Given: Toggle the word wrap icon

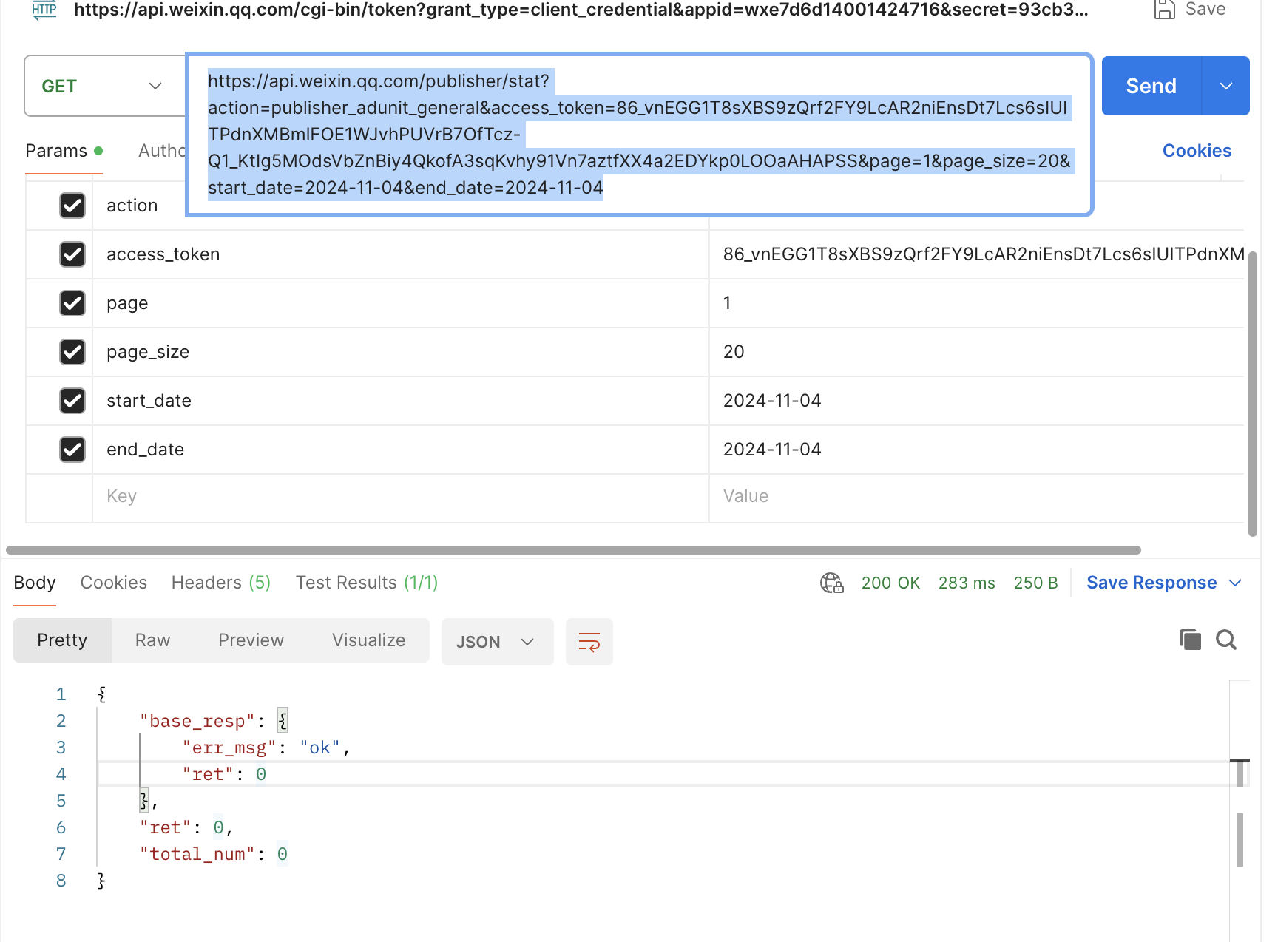Looking at the screenshot, I should click(589, 642).
